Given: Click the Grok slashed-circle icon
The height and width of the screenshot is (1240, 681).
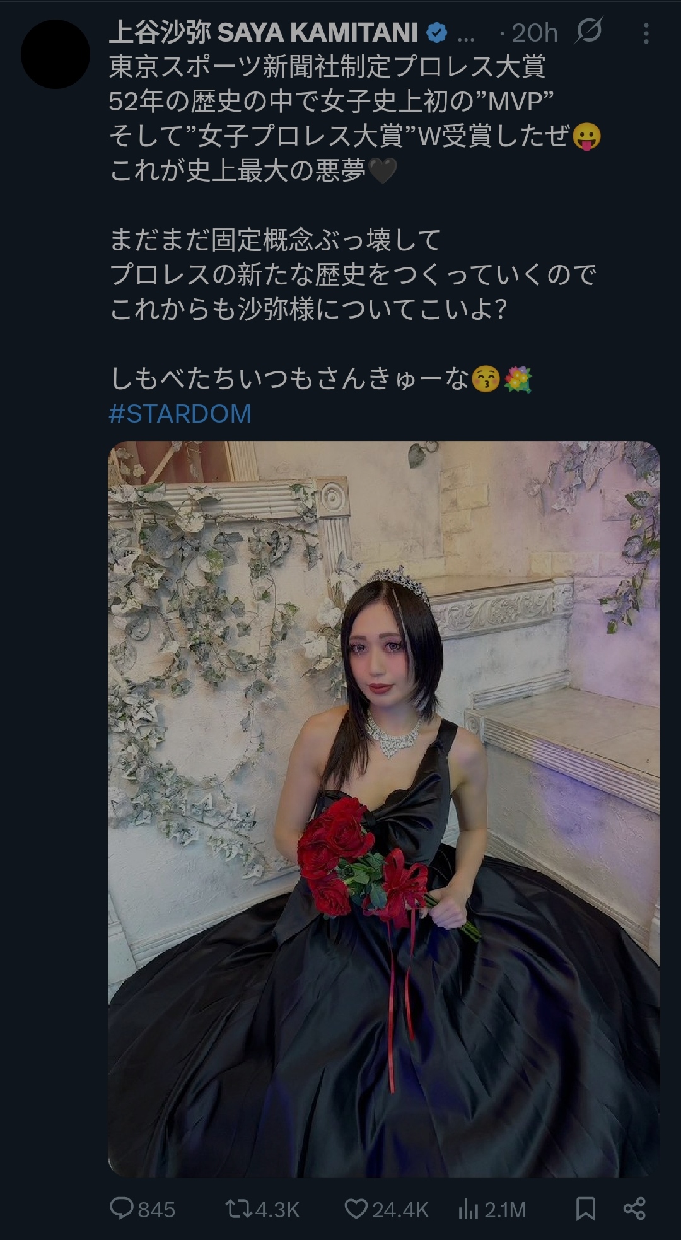Looking at the screenshot, I should (x=589, y=31).
